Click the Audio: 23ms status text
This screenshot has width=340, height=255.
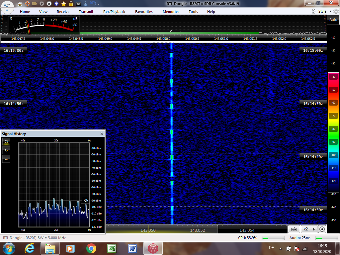coord(300,238)
